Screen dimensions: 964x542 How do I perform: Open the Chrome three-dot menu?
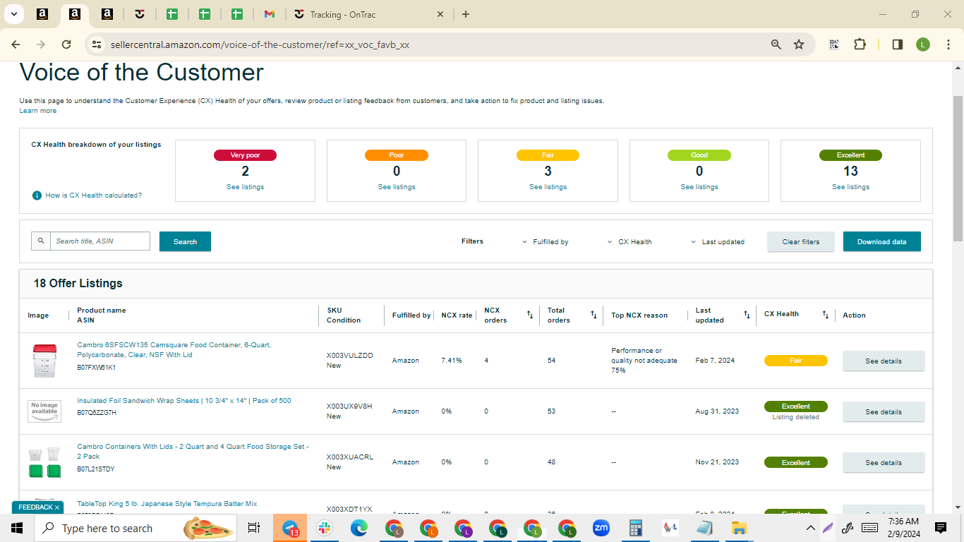(947, 44)
